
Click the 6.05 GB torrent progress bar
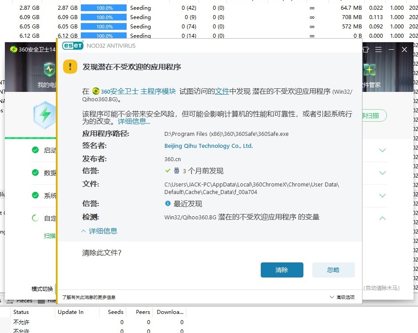(104, 26)
